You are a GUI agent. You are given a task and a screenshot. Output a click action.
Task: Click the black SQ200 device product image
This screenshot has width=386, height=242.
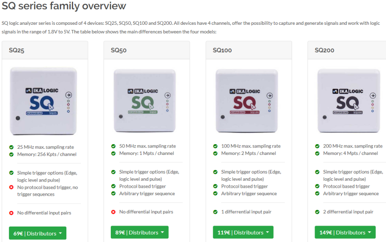click(349, 101)
